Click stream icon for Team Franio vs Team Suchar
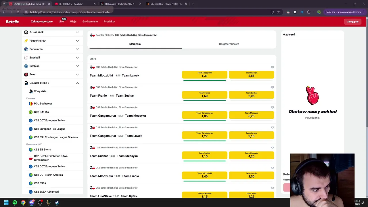The height and width of the screenshot is (207, 368). (x=272, y=87)
